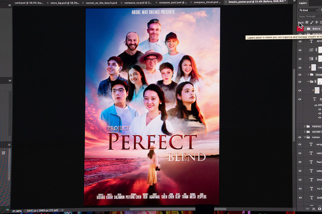Click first adjustment layer icon below ADO layer

pos(311,50)
